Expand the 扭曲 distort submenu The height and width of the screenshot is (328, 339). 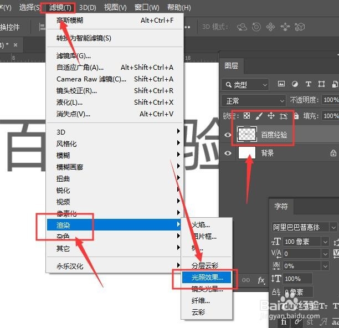click(x=115, y=179)
